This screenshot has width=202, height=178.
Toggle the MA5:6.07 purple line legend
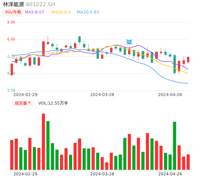[x=34, y=12]
